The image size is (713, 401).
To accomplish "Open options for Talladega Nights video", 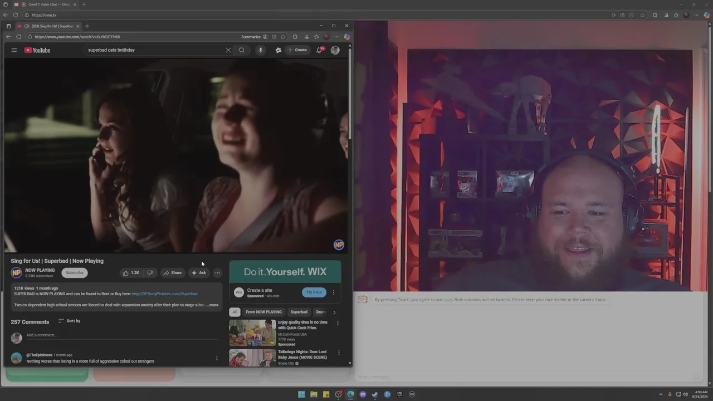I will coord(339,353).
